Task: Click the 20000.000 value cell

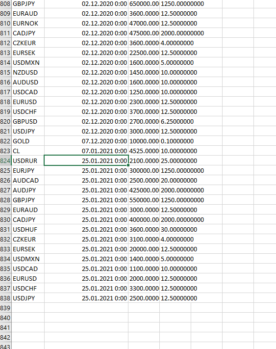Action: [x=144, y=249]
